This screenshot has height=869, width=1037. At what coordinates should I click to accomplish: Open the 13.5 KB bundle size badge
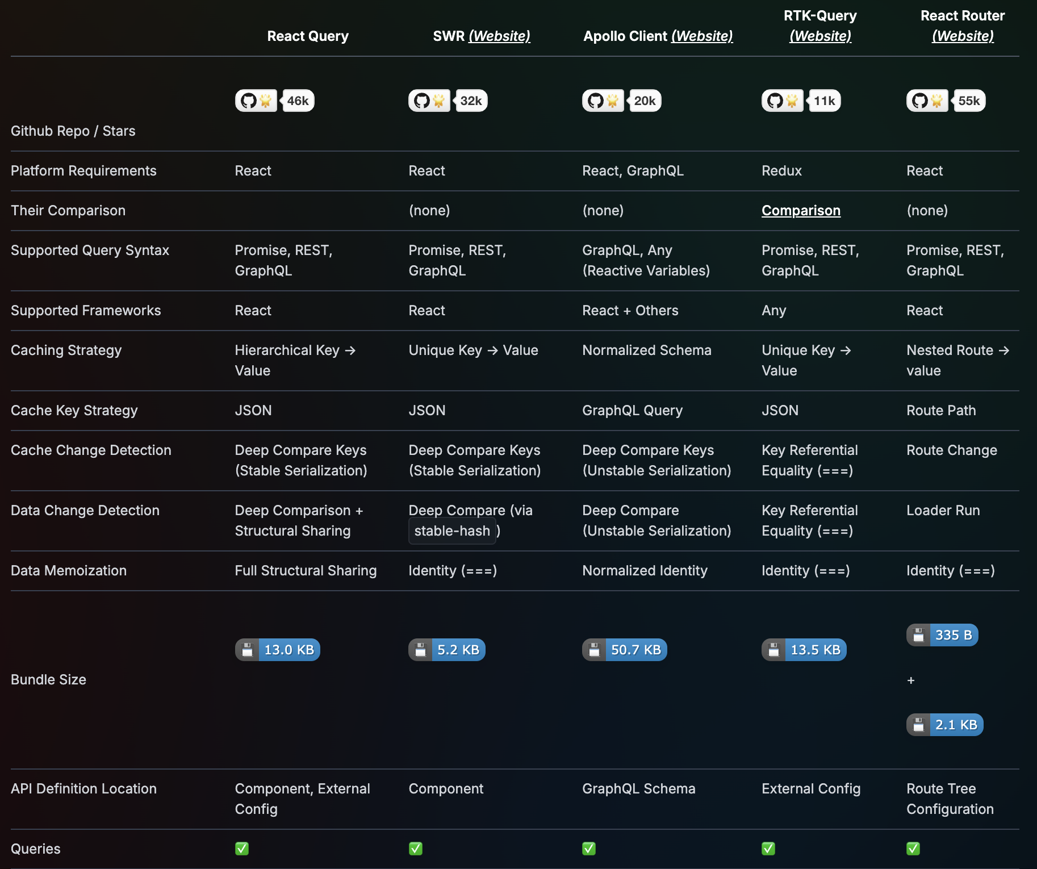(x=804, y=650)
